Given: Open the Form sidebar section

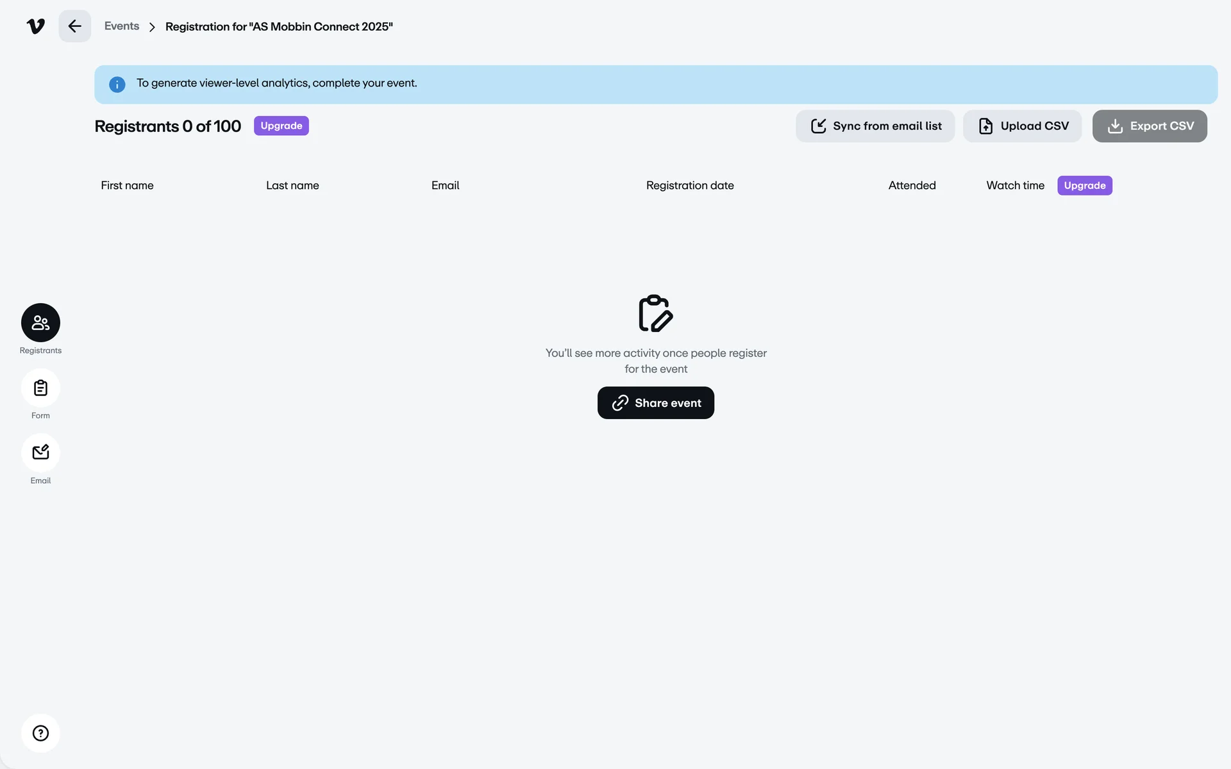Looking at the screenshot, I should [40, 388].
